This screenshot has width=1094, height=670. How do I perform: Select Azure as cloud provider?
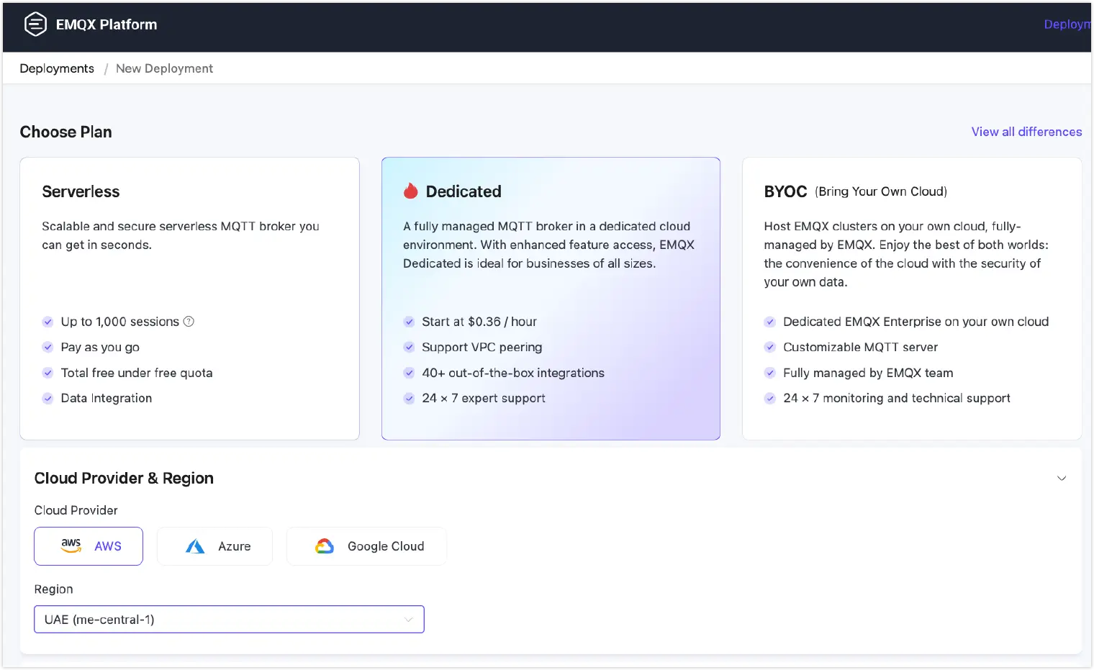click(x=214, y=546)
